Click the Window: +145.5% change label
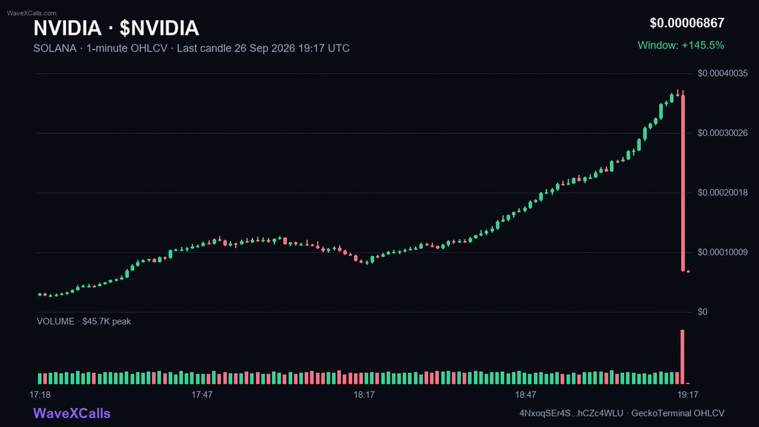This screenshot has height=427, width=759. 681,46
